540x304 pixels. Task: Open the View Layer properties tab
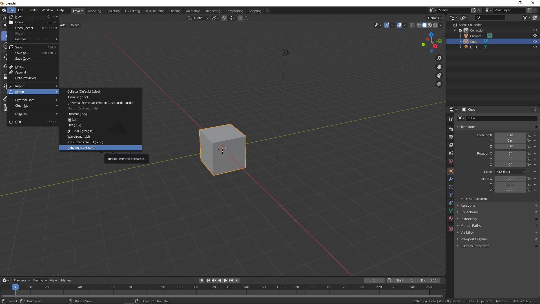tap(451, 145)
